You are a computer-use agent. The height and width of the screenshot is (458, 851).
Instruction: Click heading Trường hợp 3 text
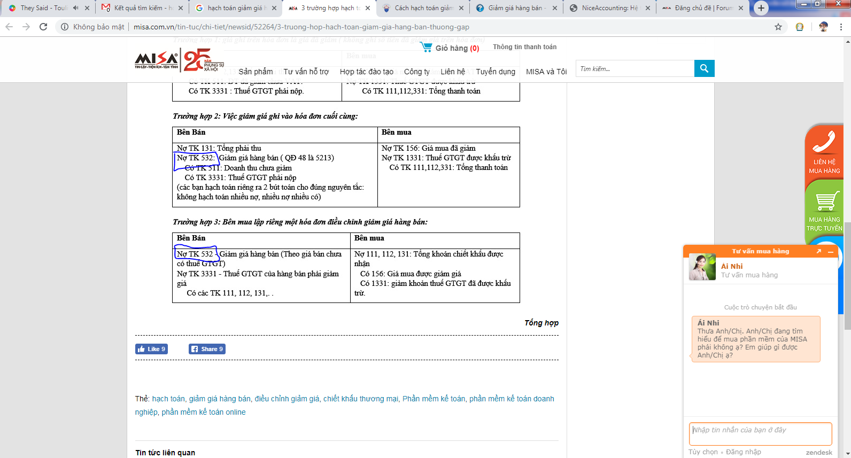[x=300, y=222]
